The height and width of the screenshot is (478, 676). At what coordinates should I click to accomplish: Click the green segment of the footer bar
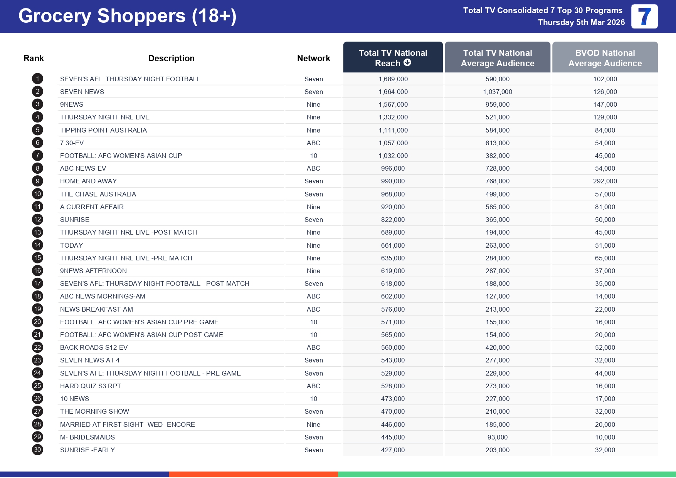[x=506, y=474]
